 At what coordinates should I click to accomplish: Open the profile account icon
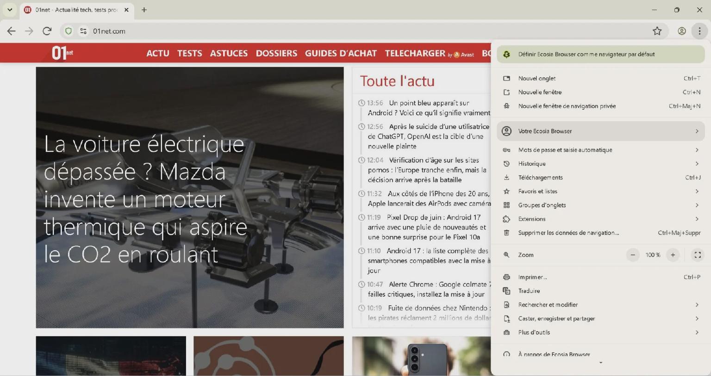682,31
